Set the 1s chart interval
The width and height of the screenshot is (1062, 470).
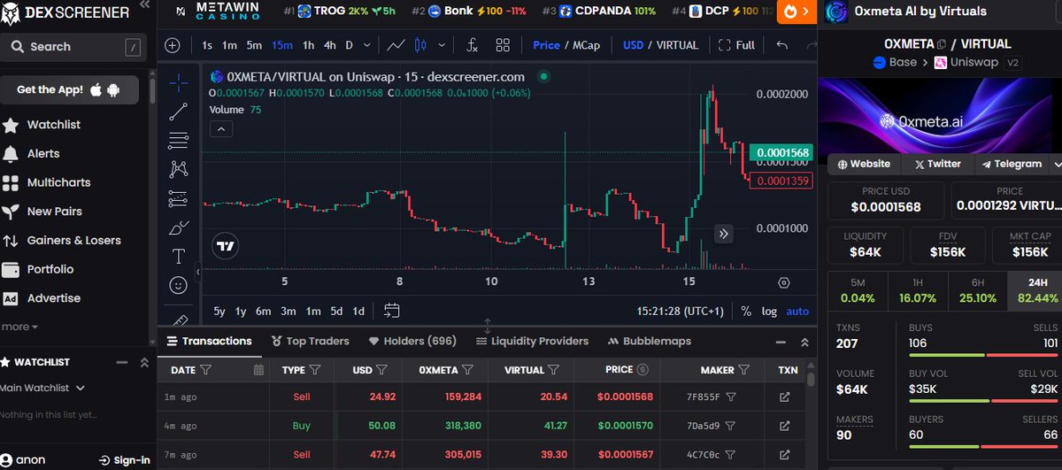tap(207, 45)
